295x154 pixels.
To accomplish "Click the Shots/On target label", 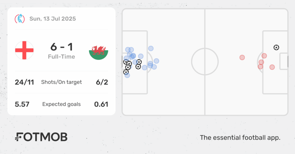I will pos(62,82).
